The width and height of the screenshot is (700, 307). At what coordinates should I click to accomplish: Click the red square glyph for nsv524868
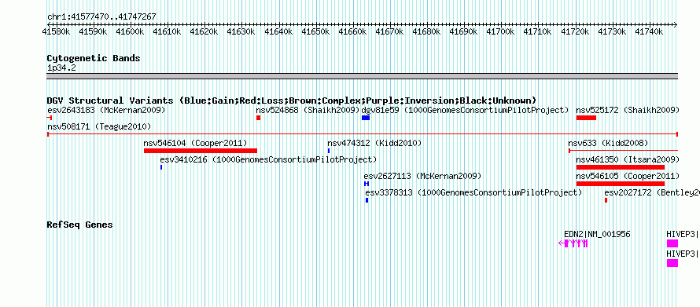click(x=259, y=118)
